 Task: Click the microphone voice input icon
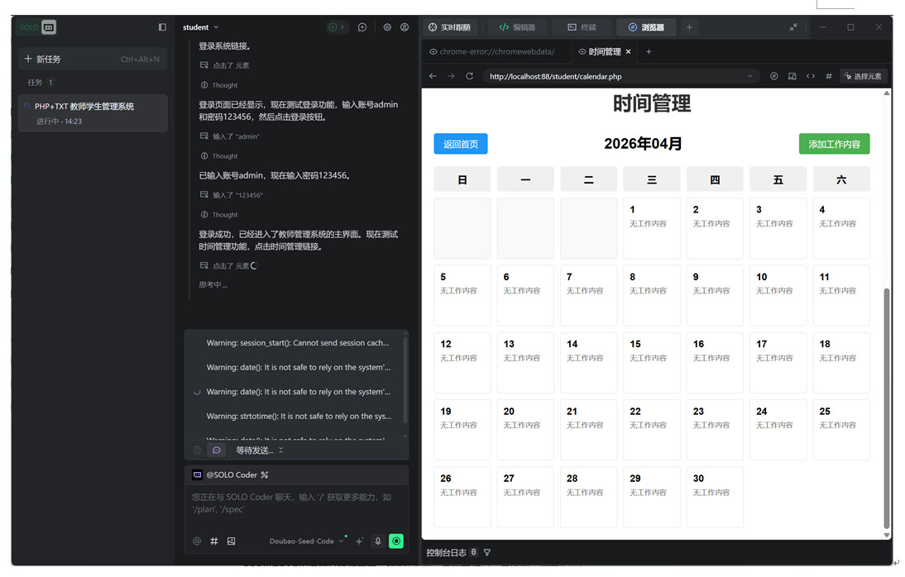click(x=378, y=541)
